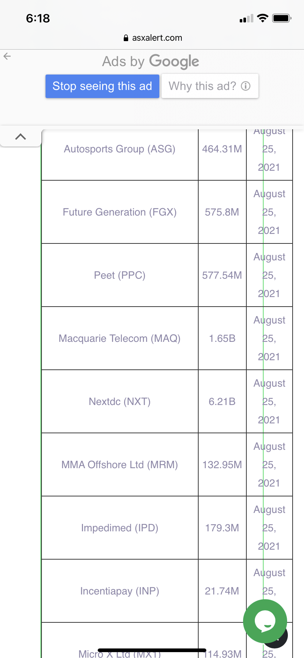The image size is (304, 658).
Task: Click Why this ad? button
Action: (210, 86)
